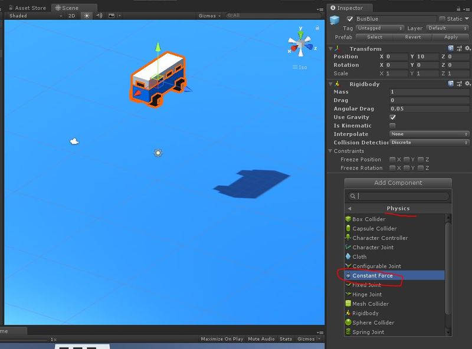Click the Prefab Select button
Viewport: 472px width, 349px height.
(375, 37)
